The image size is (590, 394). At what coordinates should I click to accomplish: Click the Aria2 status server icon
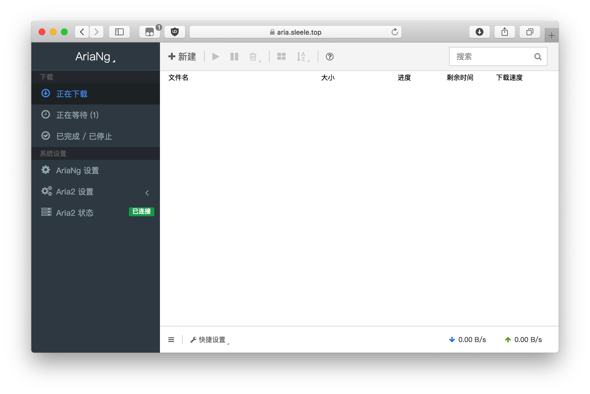coord(46,212)
